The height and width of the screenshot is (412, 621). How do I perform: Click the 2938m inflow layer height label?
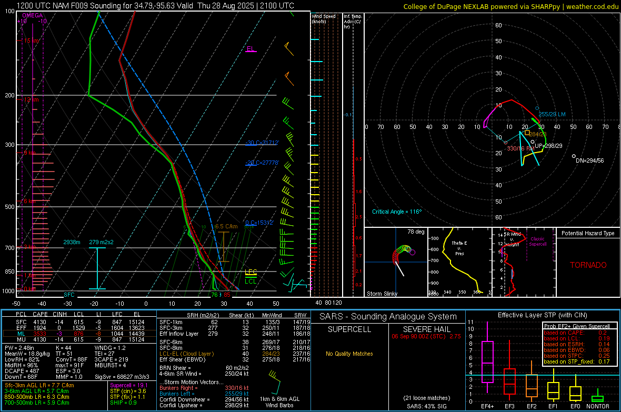(x=72, y=242)
